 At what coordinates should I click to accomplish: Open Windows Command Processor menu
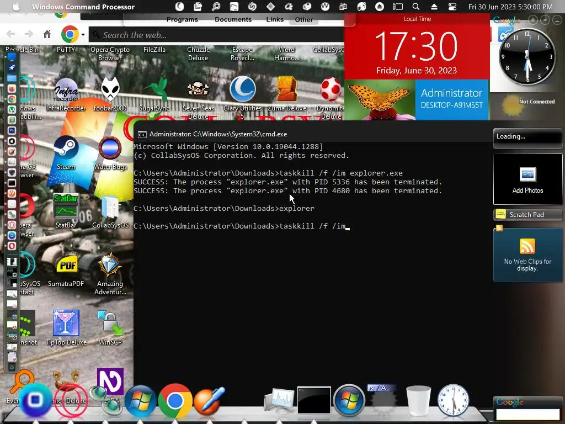pyautogui.click(x=83, y=7)
